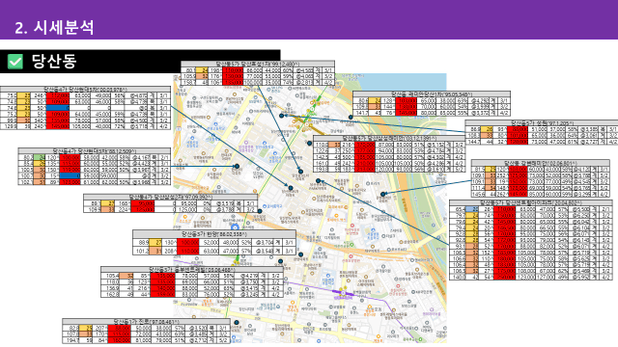Click the '77,000' cell in top center table
This screenshot has height=347, width=618.
click(x=253, y=76)
